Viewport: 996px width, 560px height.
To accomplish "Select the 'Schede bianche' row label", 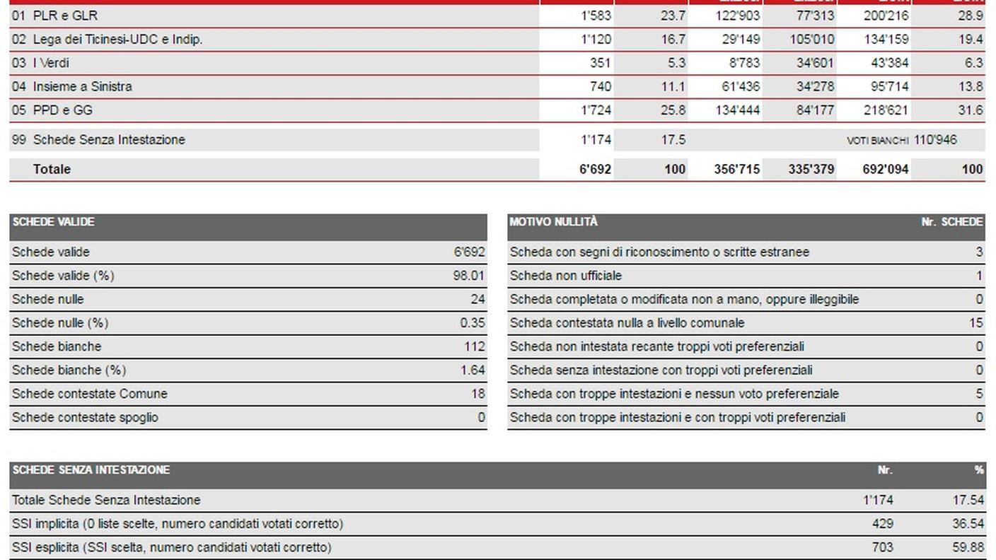I will click(x=57, y=346).
